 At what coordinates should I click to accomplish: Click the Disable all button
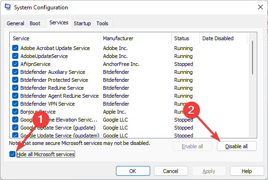(x=237, y=146)
